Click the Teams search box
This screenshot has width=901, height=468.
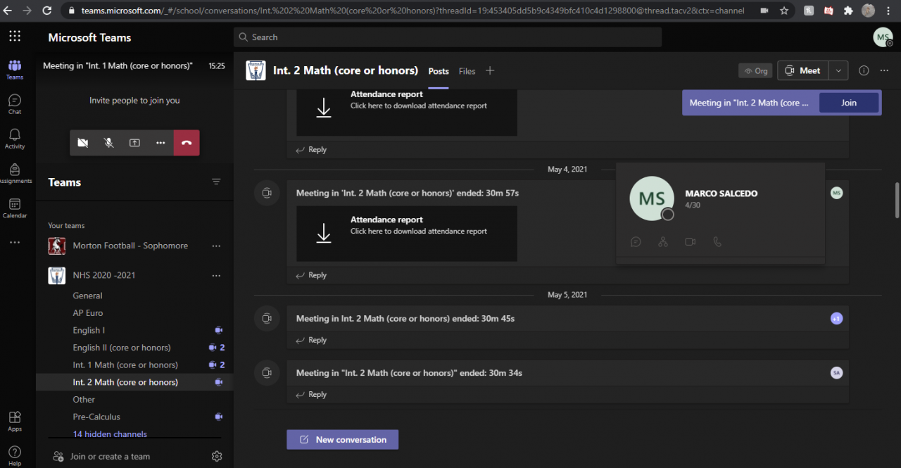[448, 37]
